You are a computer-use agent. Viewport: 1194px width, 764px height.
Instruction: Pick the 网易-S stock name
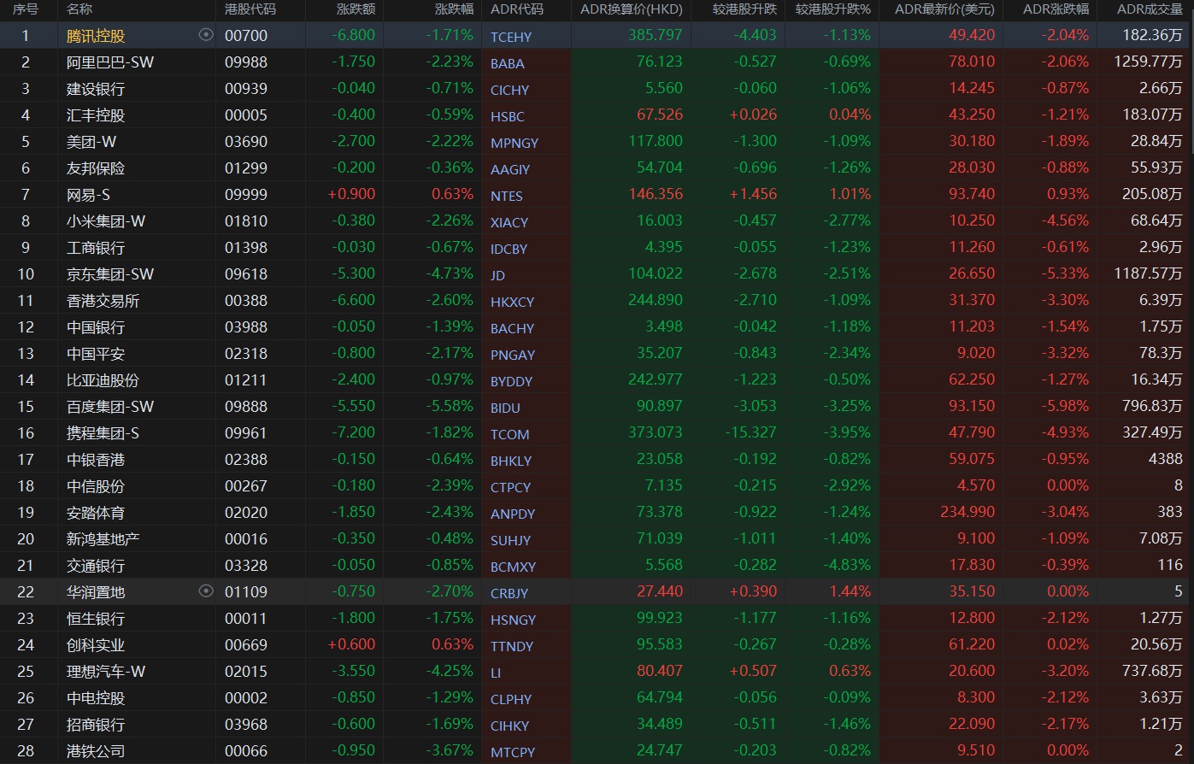[88, 195]
